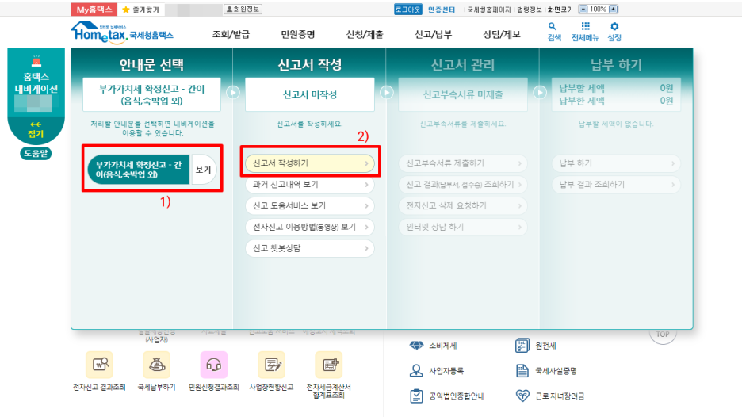Open 전체메뉴 grid icon
The height and width of the screenshot is (417, 742).
(585, 26)
